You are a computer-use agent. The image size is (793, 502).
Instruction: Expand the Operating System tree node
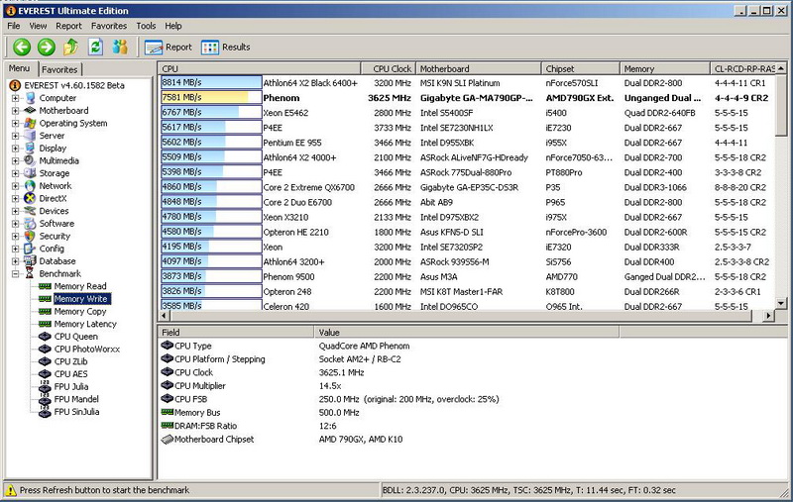[15, 123]
